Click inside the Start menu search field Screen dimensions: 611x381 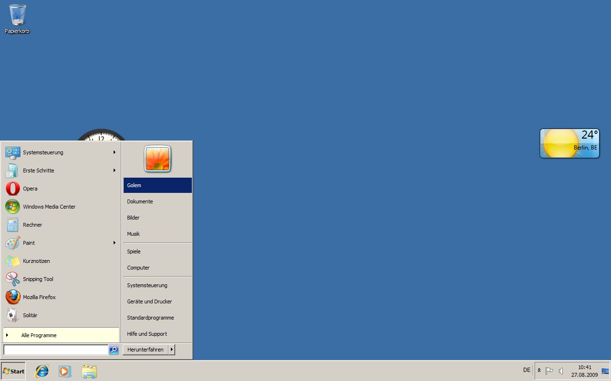(55, 350)
